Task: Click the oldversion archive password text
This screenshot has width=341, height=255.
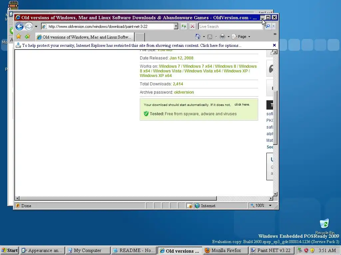Action: point(184,92)
